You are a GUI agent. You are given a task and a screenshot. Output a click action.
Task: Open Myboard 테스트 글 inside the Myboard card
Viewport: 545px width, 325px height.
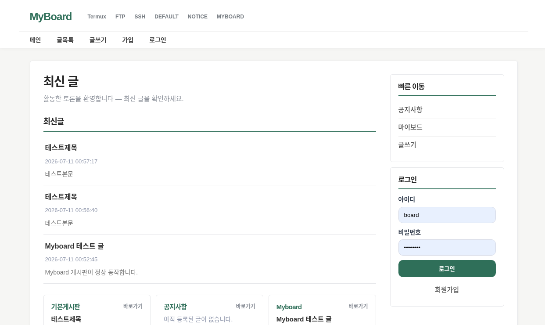[304, 319]
